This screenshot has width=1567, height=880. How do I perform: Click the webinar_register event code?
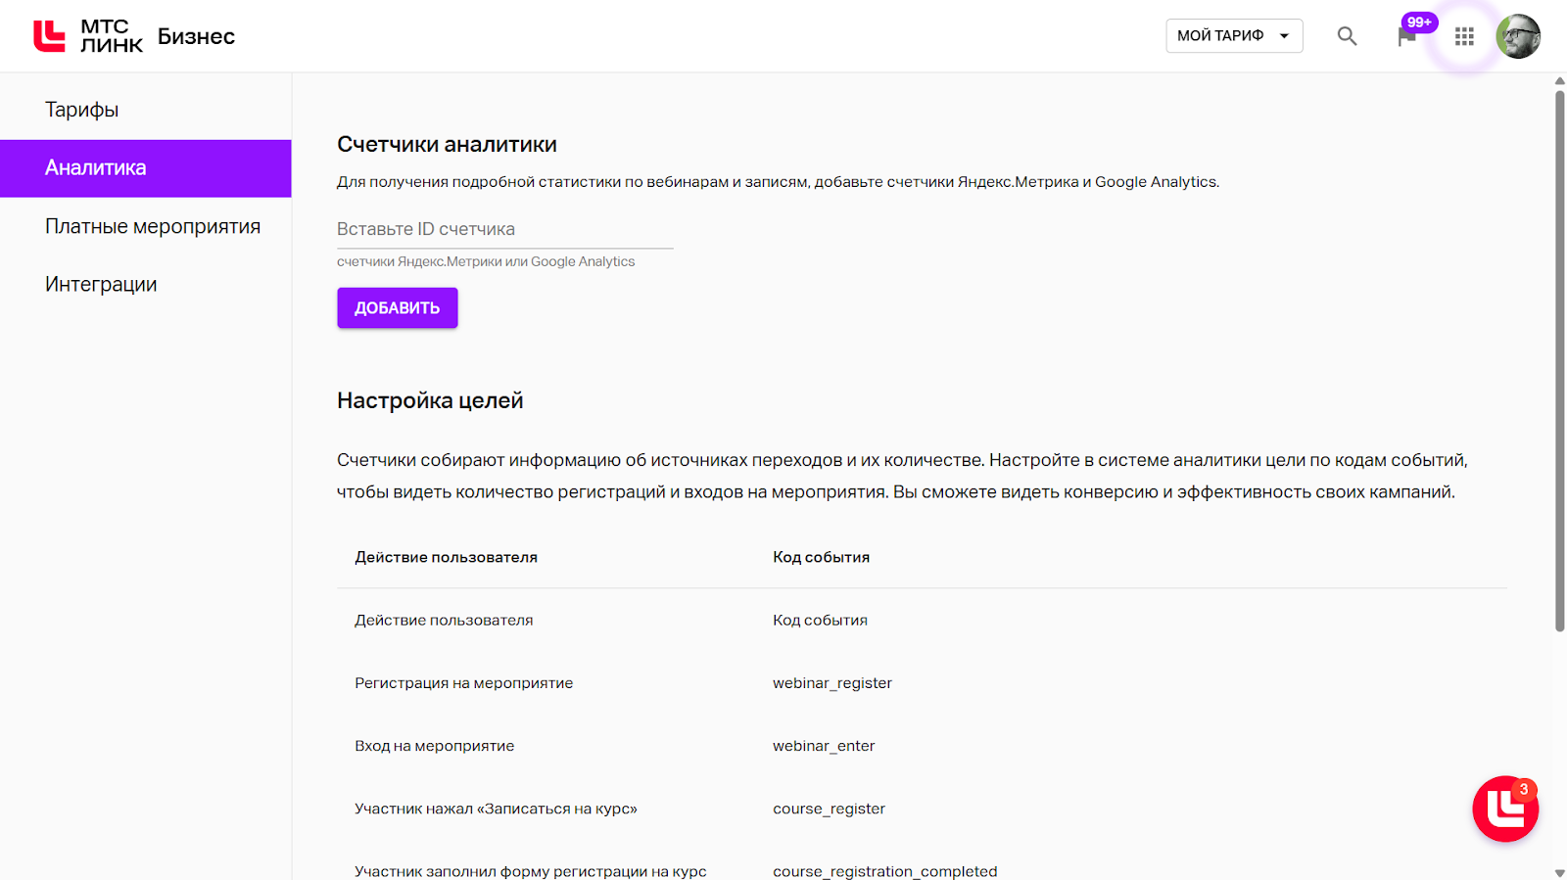[831, 683]
